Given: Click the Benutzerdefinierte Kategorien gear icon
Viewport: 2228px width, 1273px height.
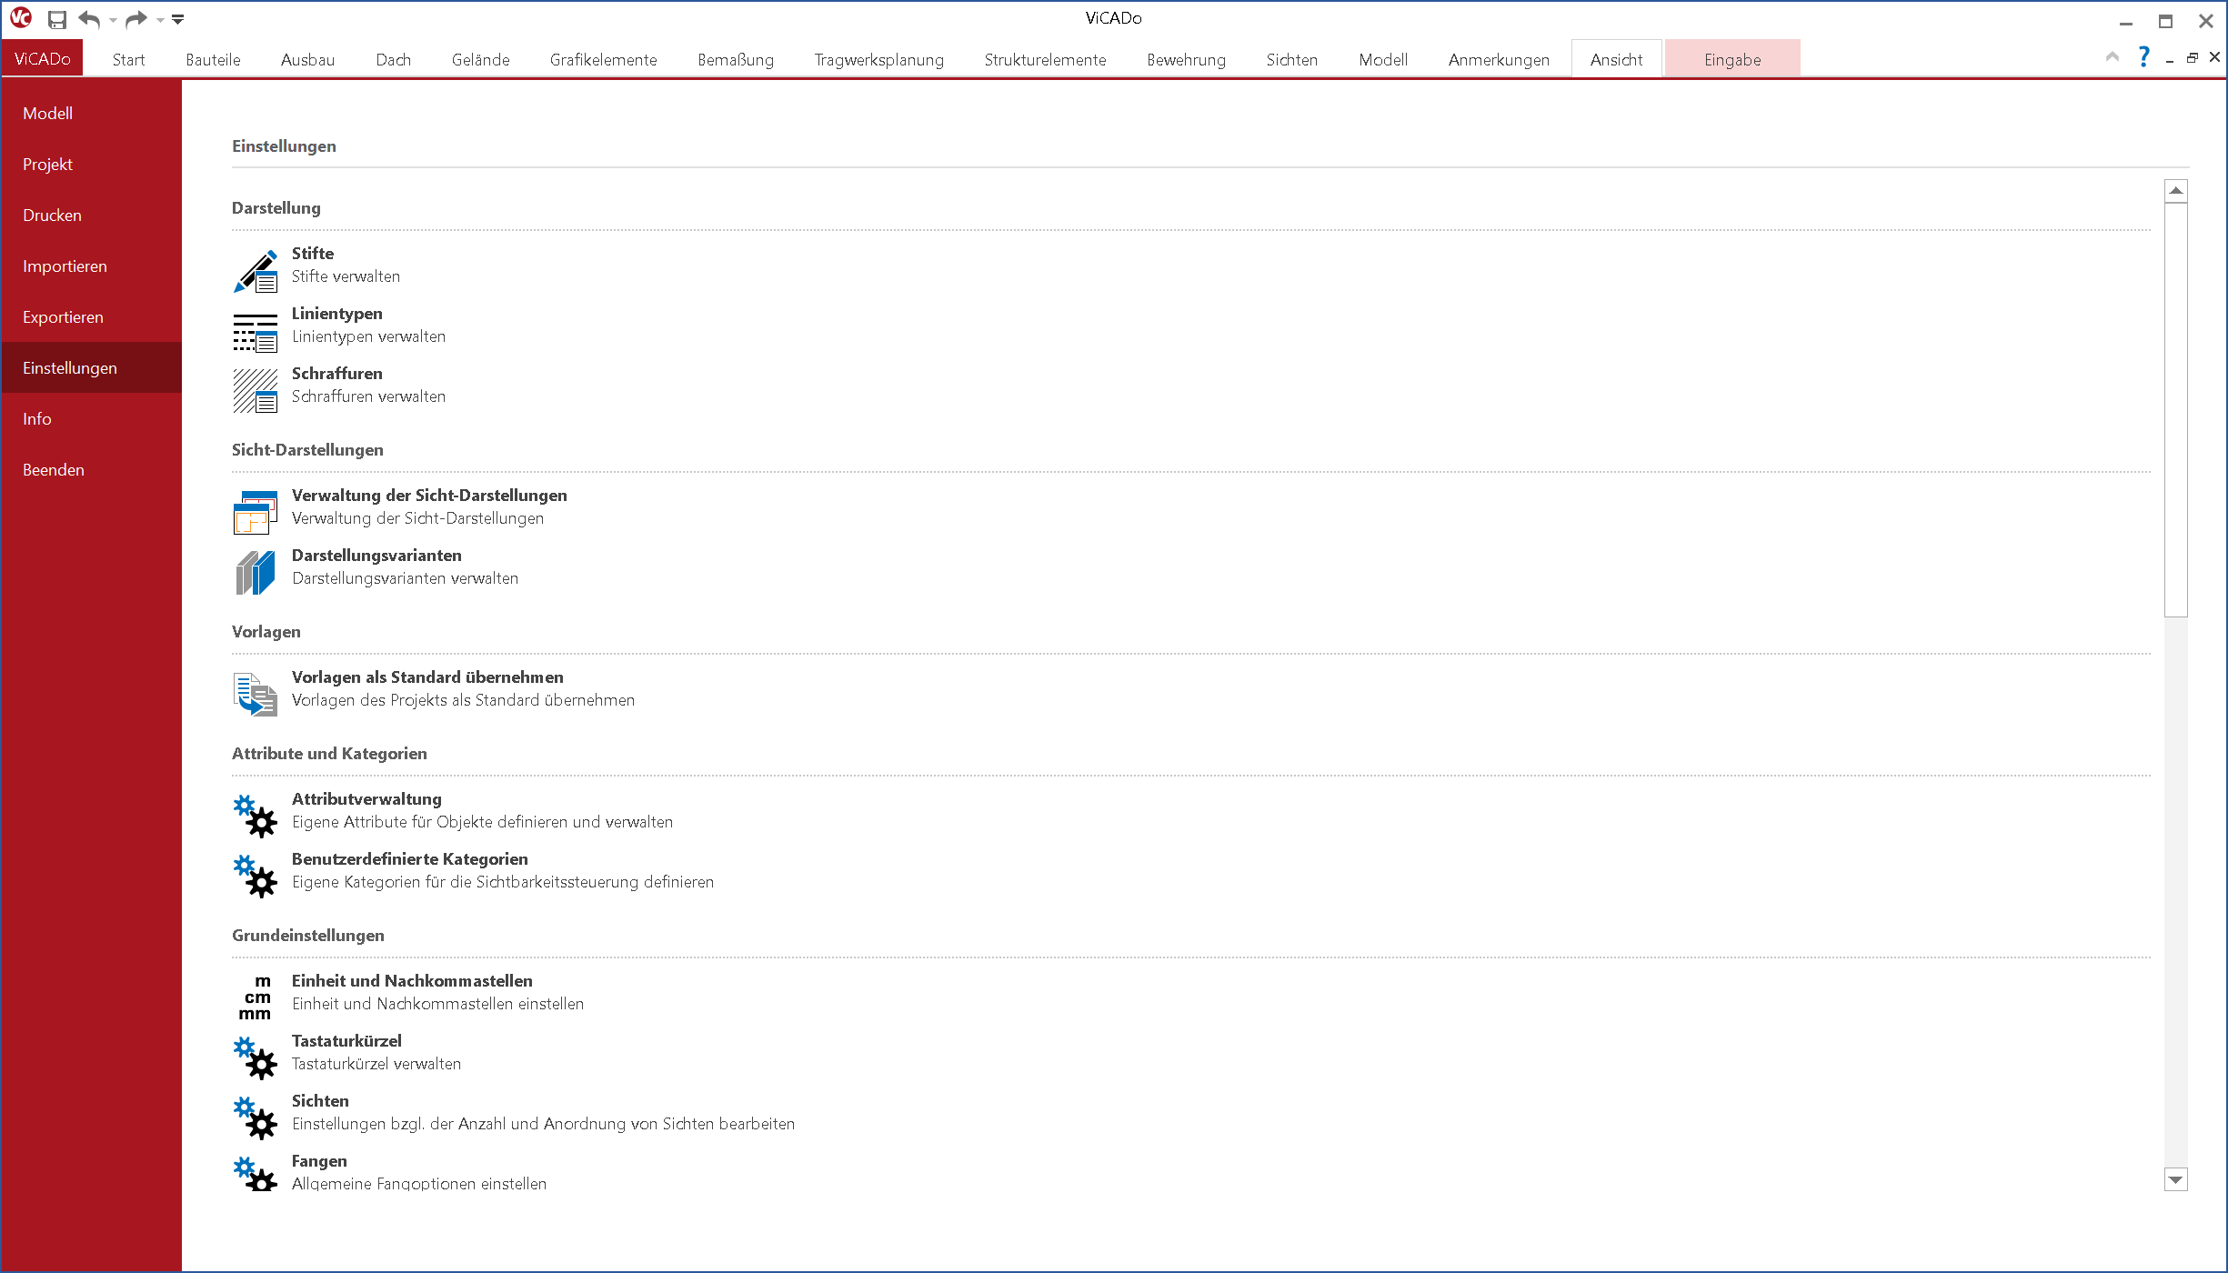Looking at the screenshot, I should (x=256, y=877).
